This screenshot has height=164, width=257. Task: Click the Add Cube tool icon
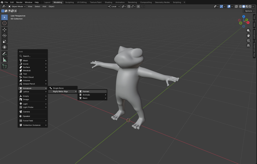[x=4, y=66]
